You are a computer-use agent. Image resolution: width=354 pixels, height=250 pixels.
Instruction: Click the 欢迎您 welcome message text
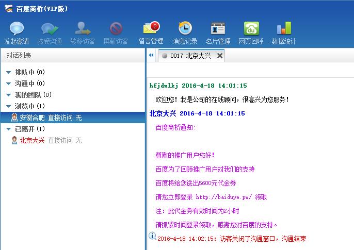click(x=222, y=99)
